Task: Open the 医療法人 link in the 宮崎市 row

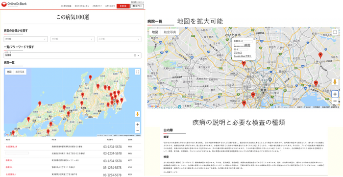Action: pos(9,167)
